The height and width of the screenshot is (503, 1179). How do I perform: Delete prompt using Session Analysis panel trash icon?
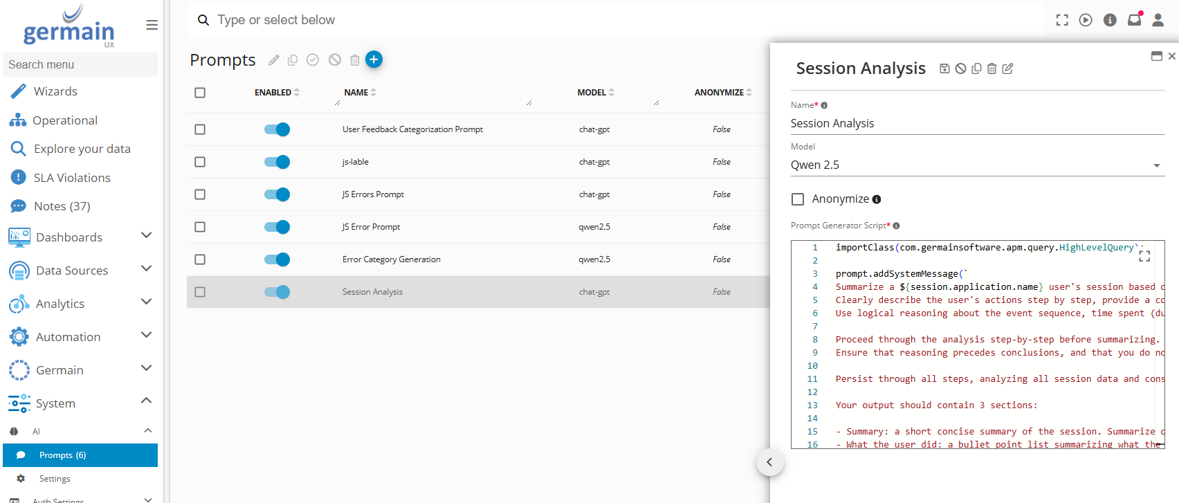pyautogui.click(x=991, y=68)
